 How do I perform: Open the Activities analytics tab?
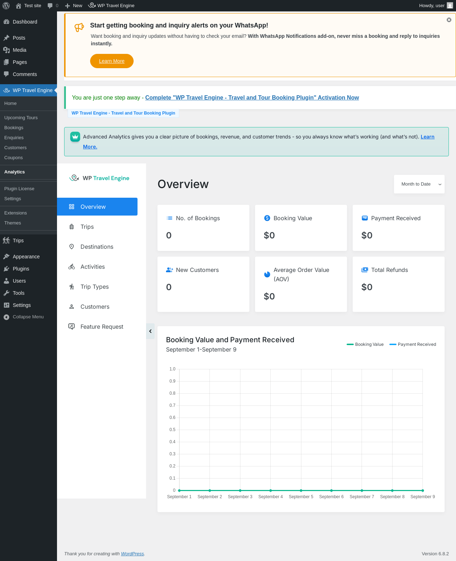(x=97, y=267)
